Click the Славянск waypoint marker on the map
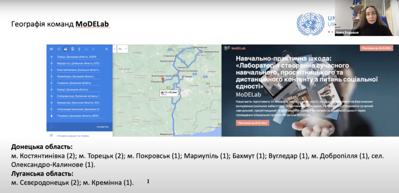The width and height of the screenshot is (399, 193). 175,55
